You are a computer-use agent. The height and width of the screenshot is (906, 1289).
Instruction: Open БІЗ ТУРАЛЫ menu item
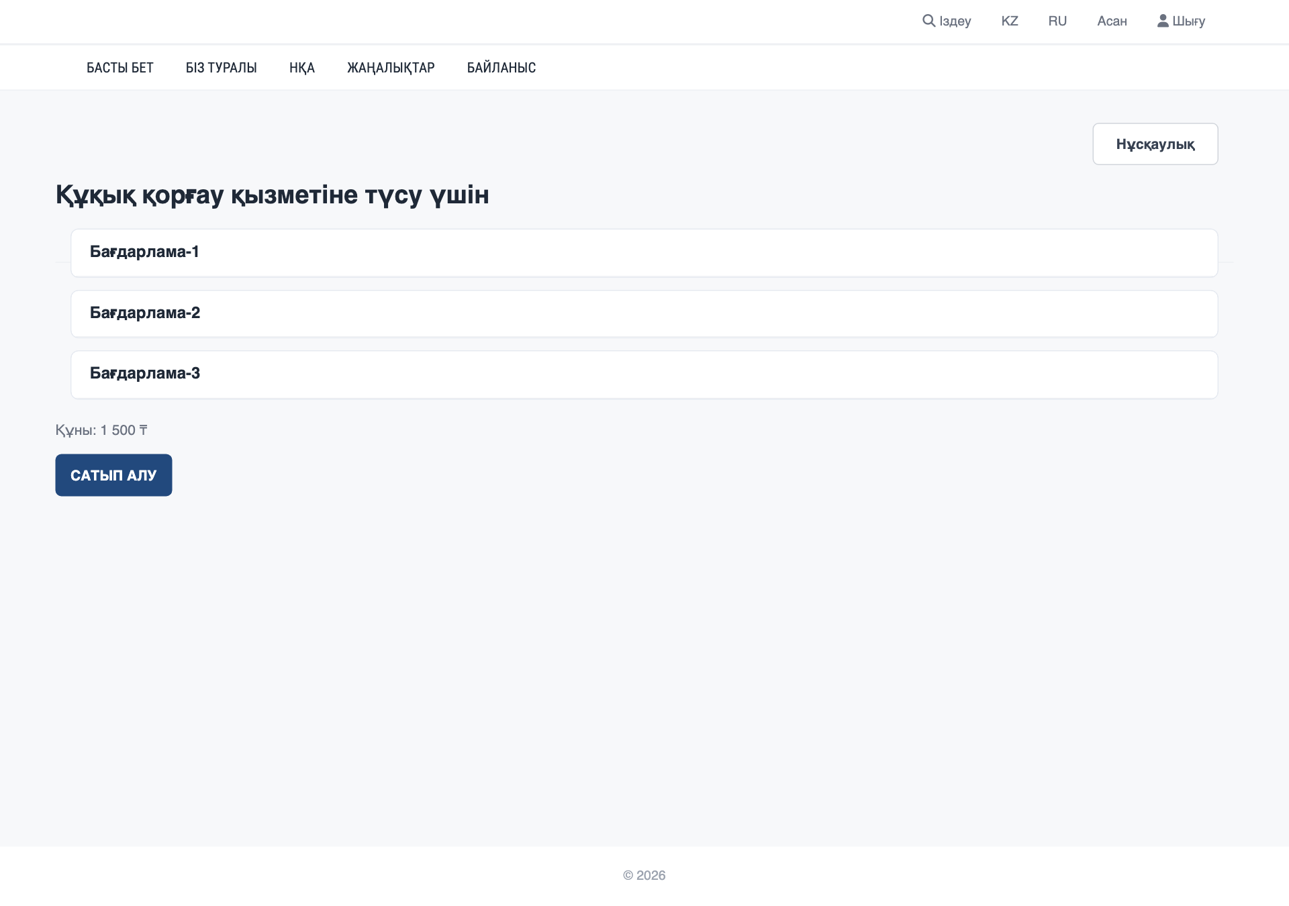click(x=222, y=68)
